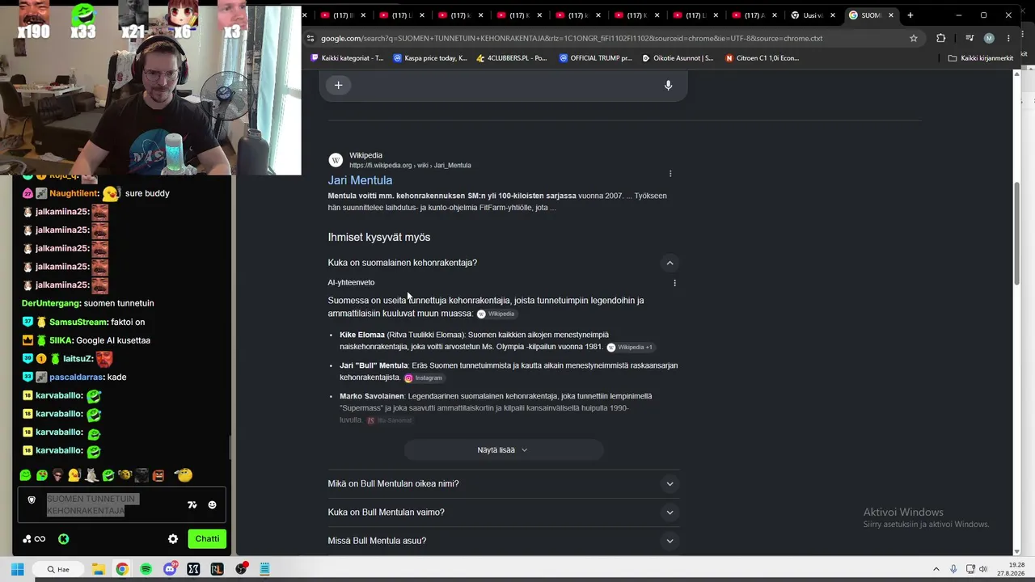
Task: Close the active Google search tab
Action: coord(892,15)
